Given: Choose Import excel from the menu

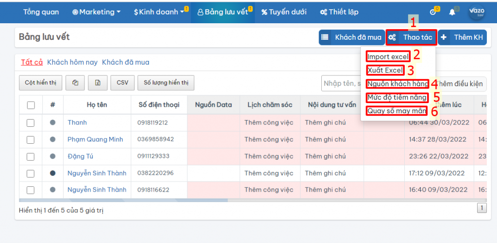Looking at the screenshot, I should point(388,57).
